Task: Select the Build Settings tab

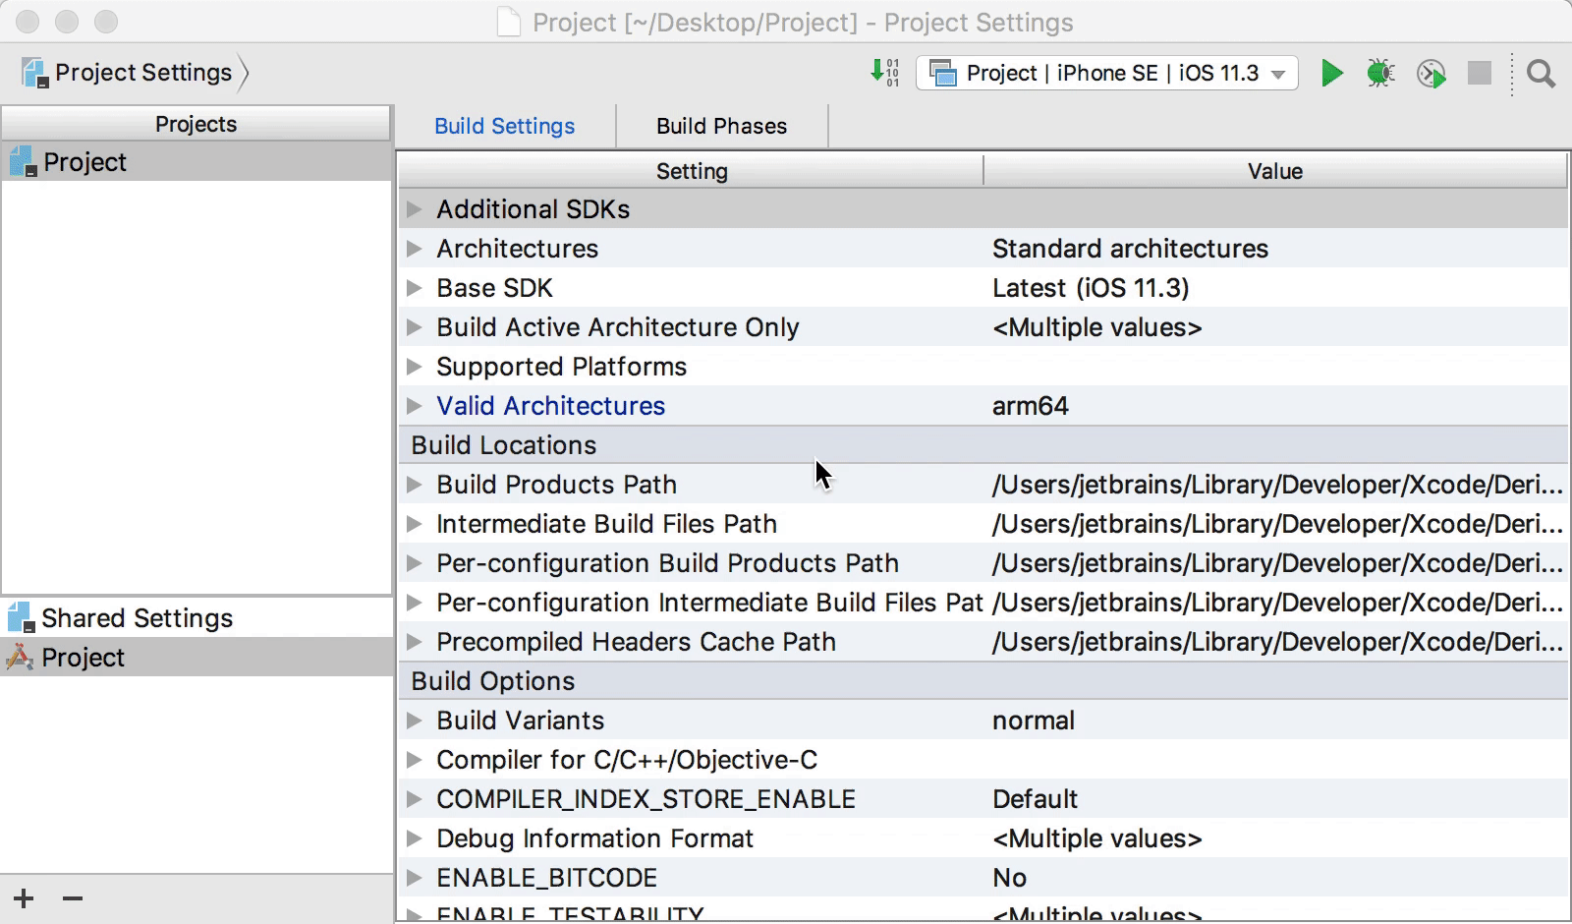Action: (504, 126)
